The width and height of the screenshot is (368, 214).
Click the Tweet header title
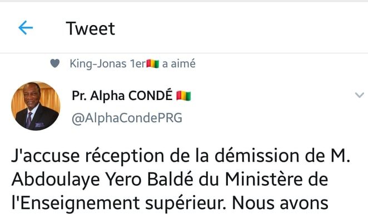tap(91, 29)
